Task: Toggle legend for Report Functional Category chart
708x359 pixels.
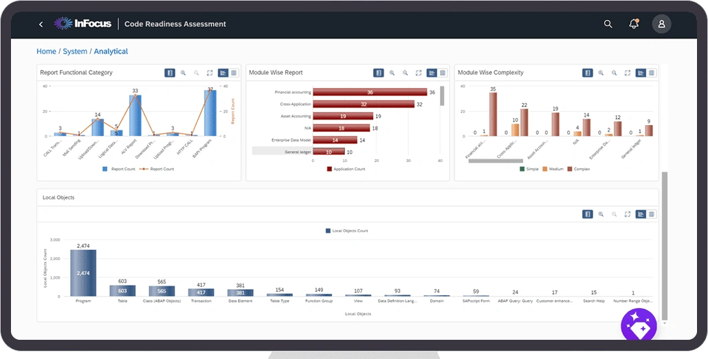Action: 170,73
